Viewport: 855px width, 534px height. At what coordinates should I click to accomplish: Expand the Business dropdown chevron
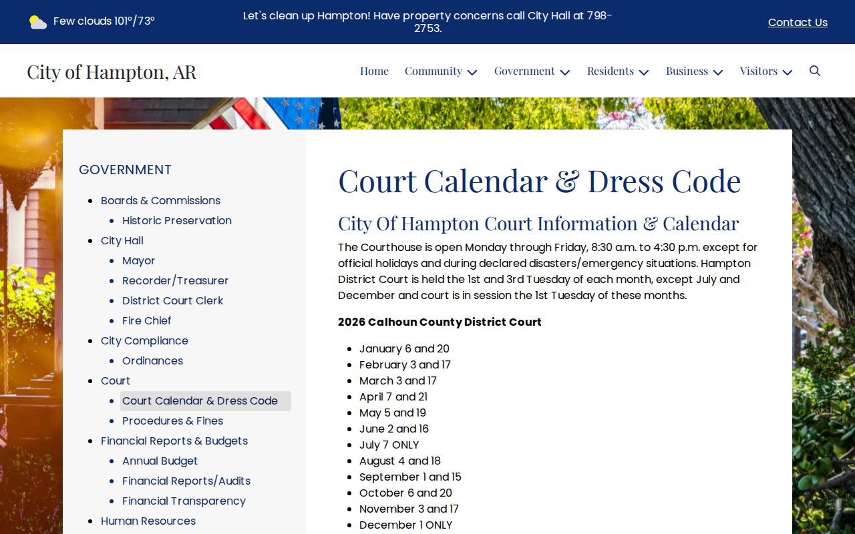pos(718,72)
